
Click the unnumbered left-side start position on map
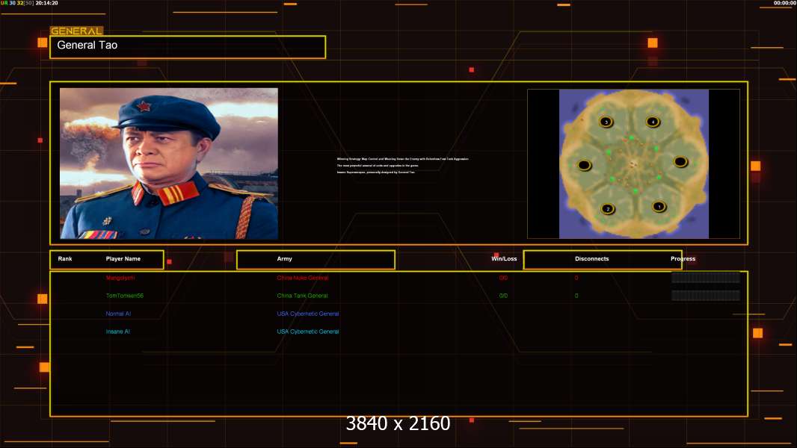[585, 165]
